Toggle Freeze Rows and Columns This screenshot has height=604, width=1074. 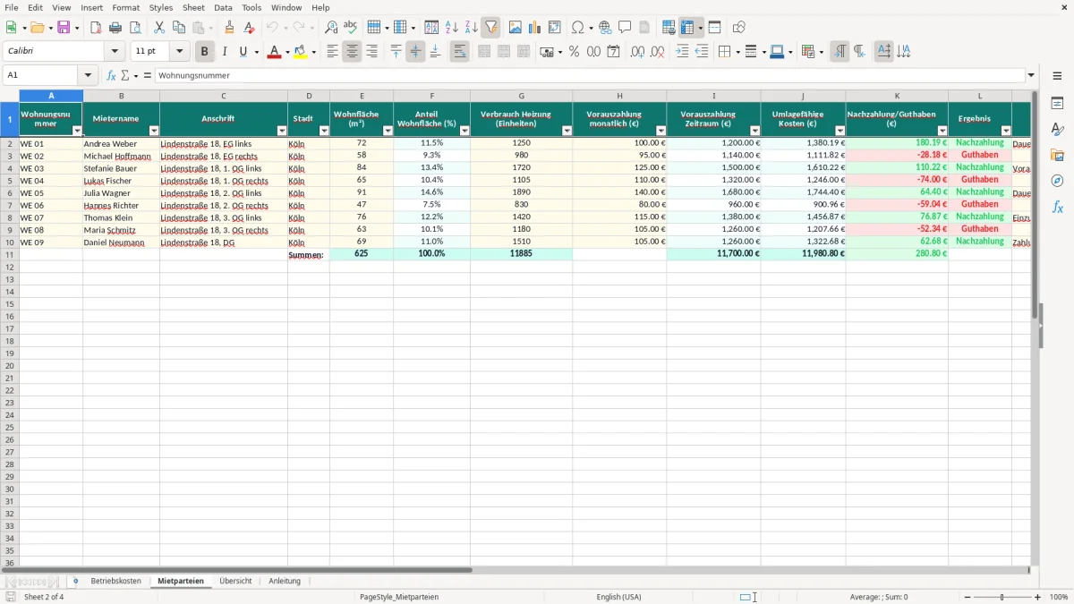click(x=687, y=28)
